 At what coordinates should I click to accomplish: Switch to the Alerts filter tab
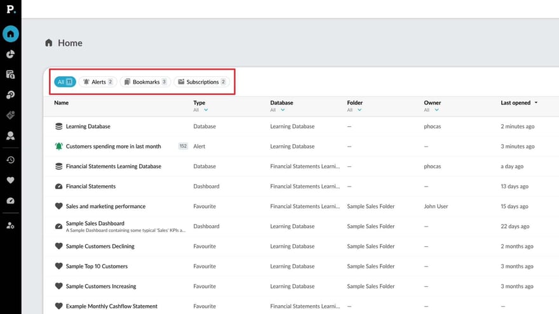(98, 82)
